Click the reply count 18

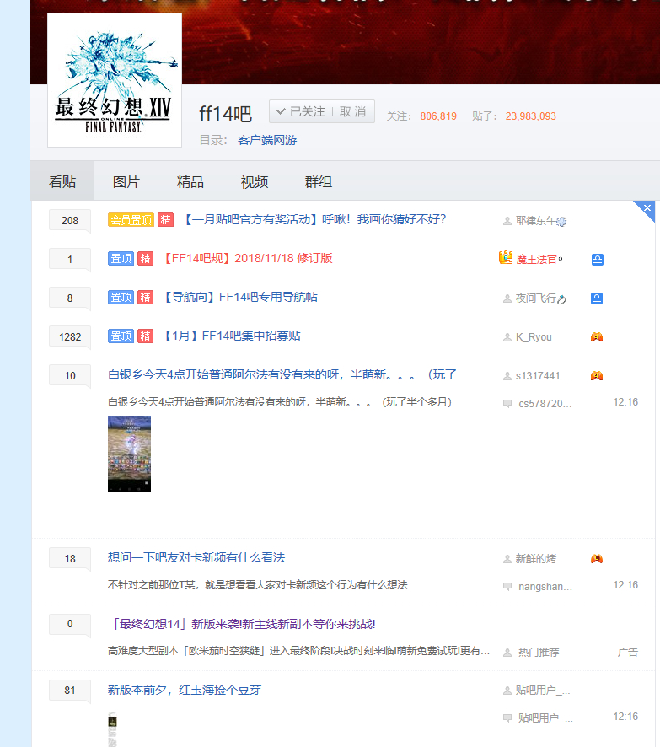click(x=70, y=559)
